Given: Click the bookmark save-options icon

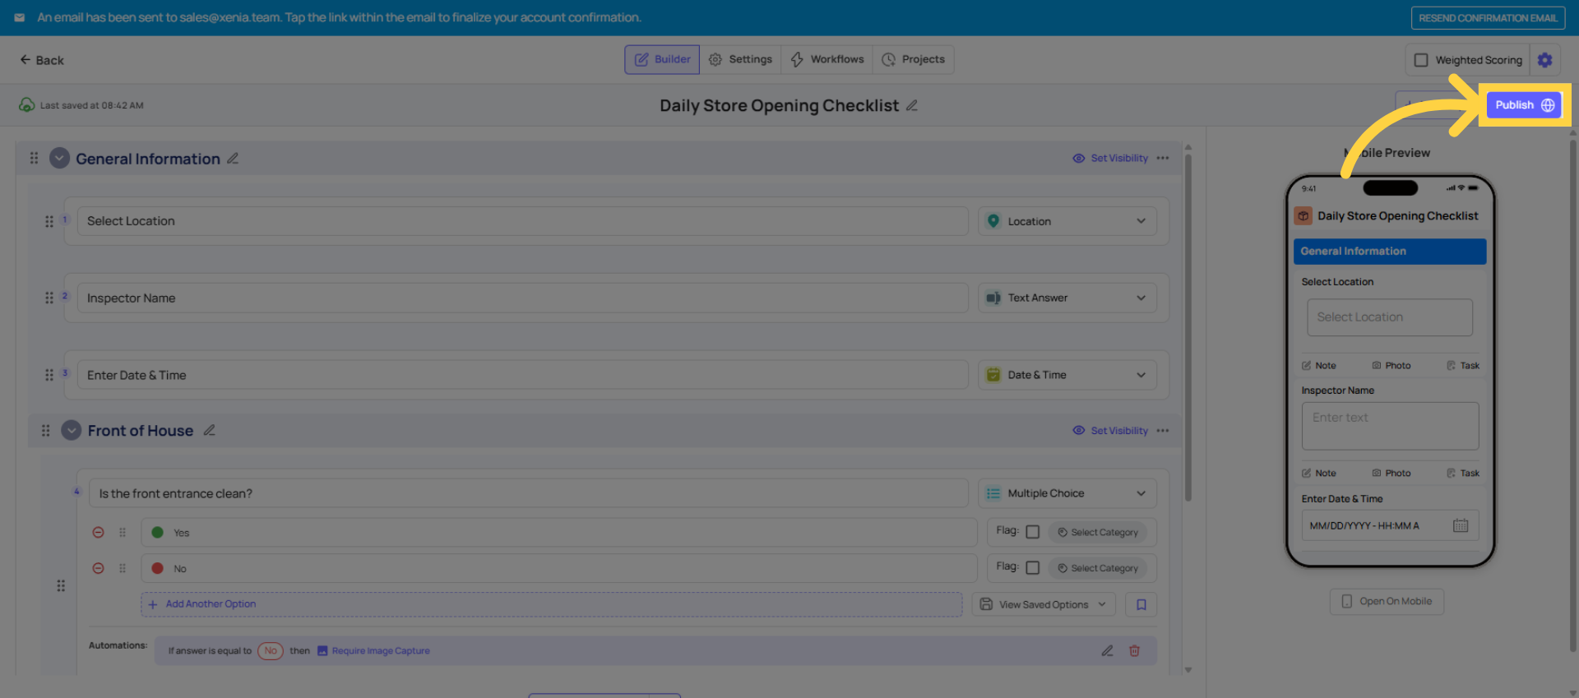Looking at the screenshot, I should click(1141, 605).
